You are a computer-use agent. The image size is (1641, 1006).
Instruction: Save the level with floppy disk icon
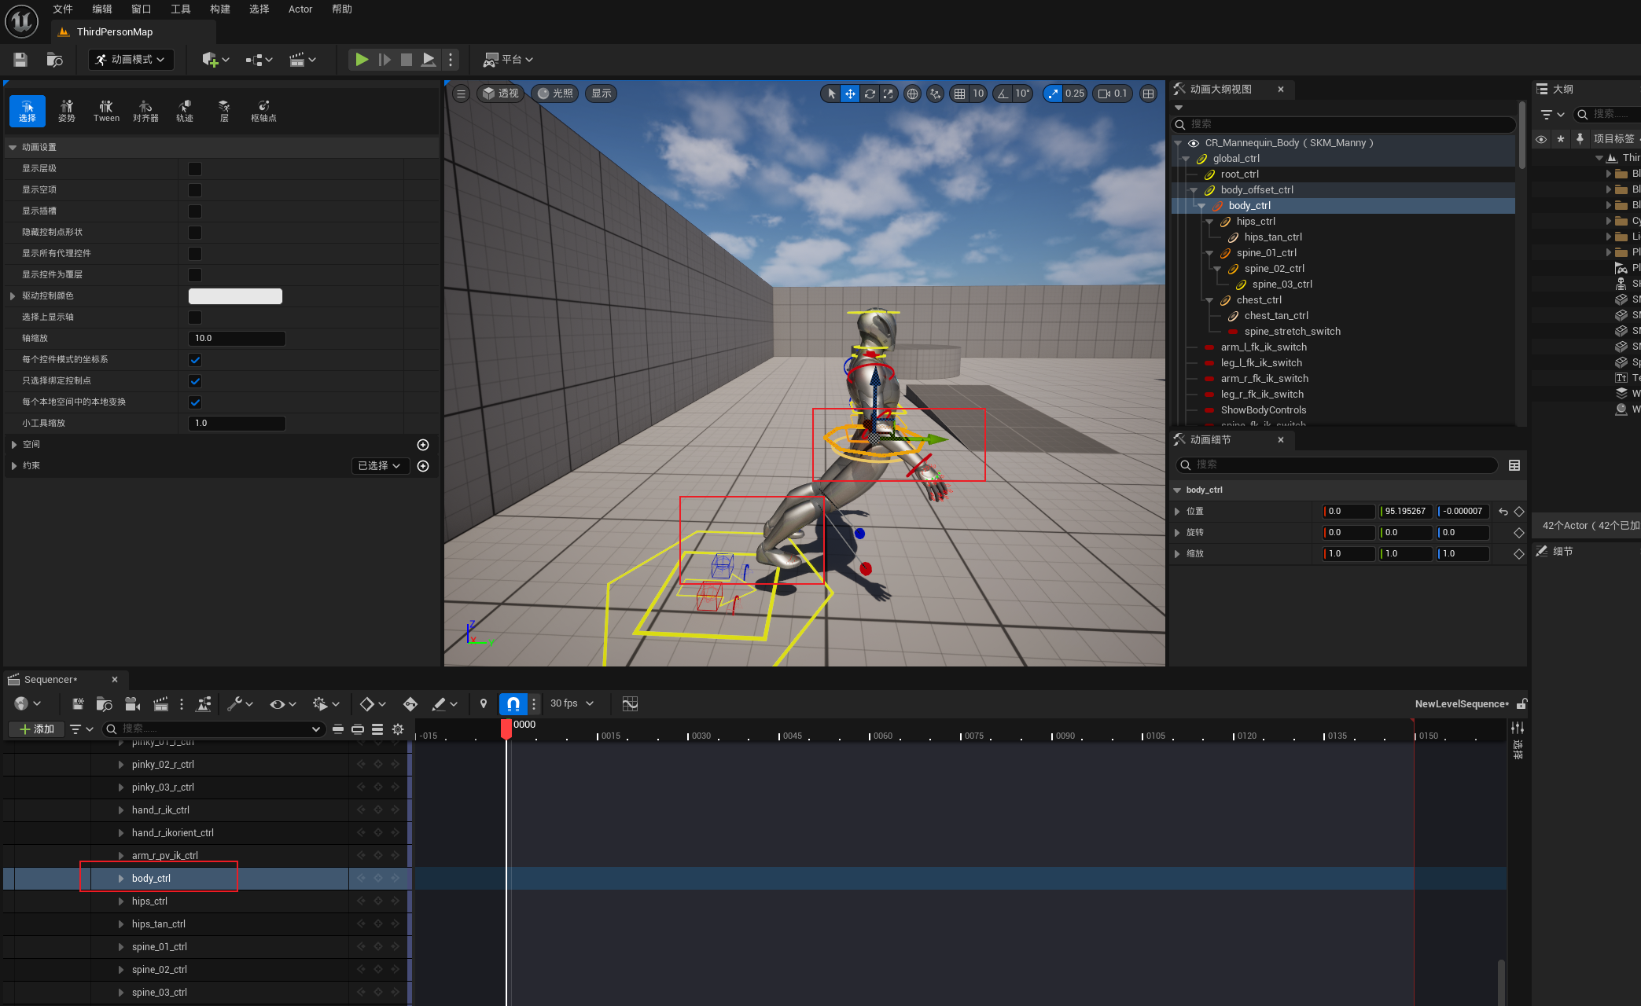(x=20, y=60)
